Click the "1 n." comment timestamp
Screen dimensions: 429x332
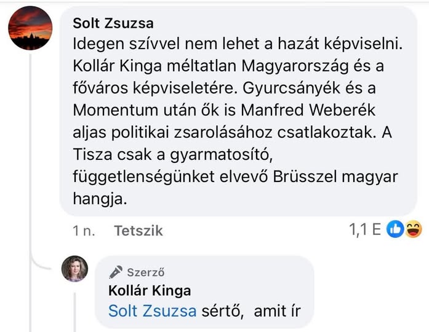[x=84, y=231]
